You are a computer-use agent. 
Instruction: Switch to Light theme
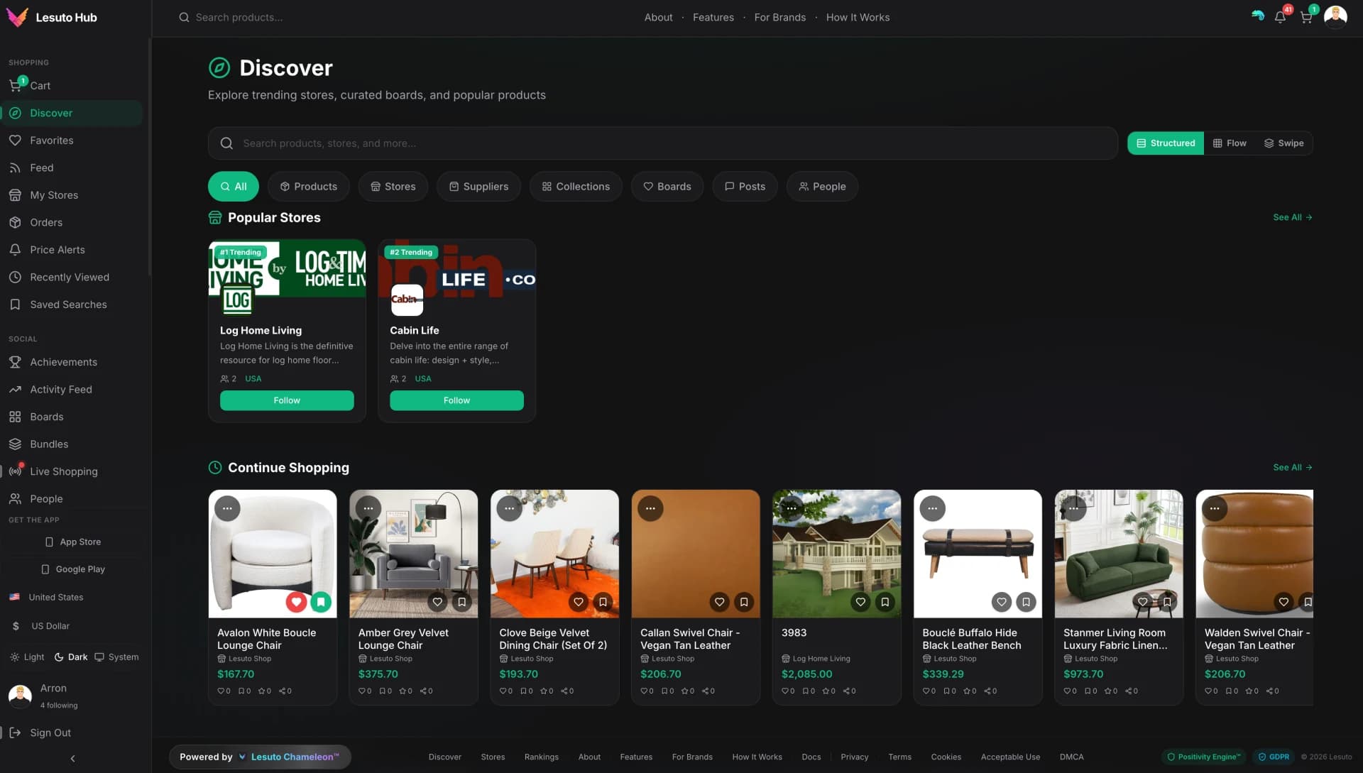coord(27,657)
